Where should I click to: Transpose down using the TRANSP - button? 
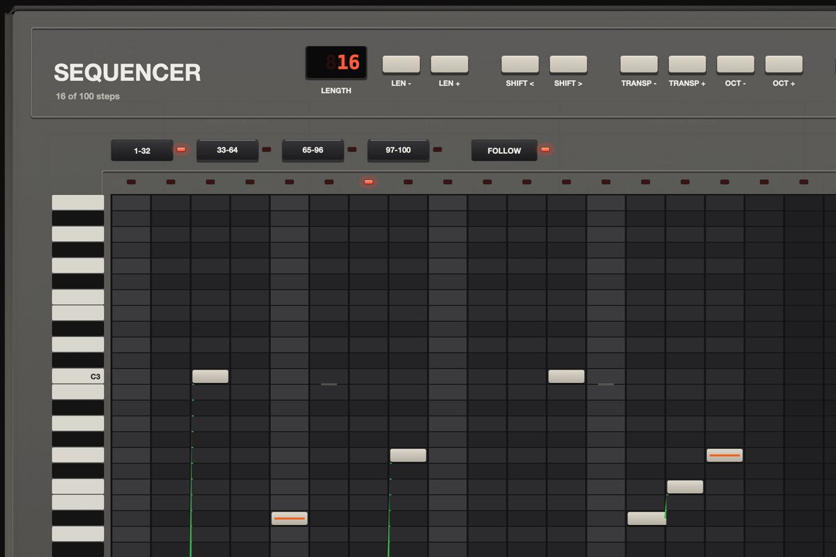point(639,65)
